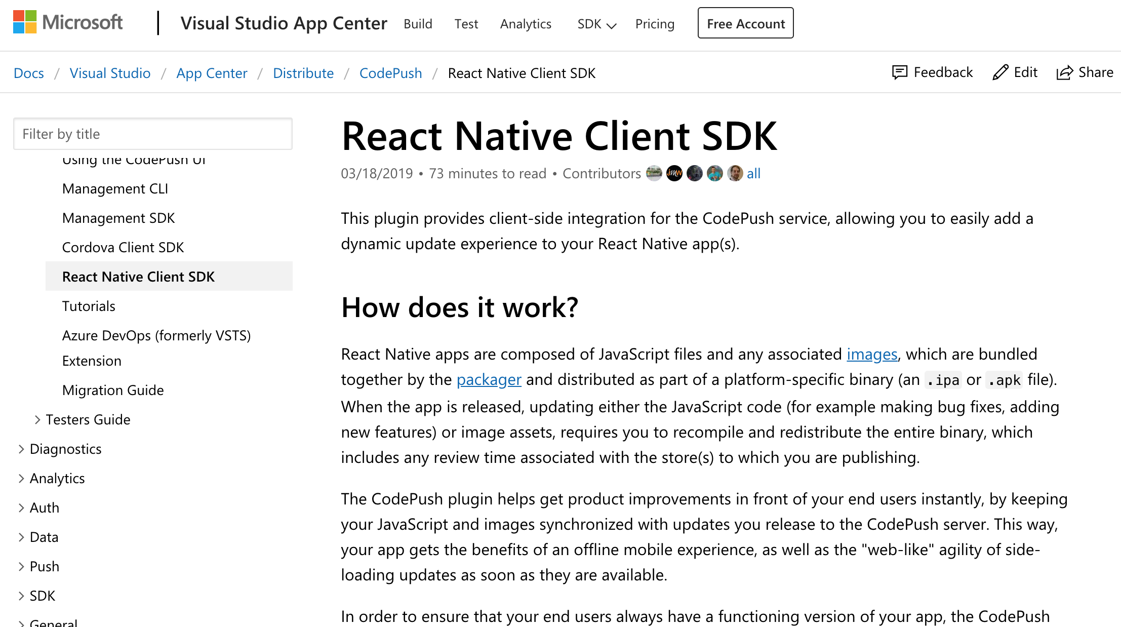The image size is (1121, 627).
Task: Click the Edit pencil icon
Action: (1000, 72)
